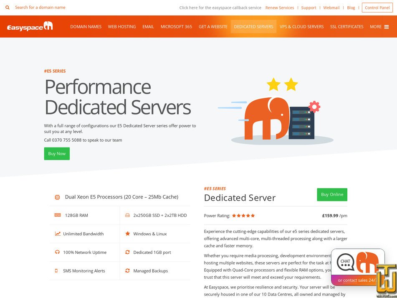Screen dimensions: 397x298
Task: Click the processor chip icon
Action: (58, 197)
